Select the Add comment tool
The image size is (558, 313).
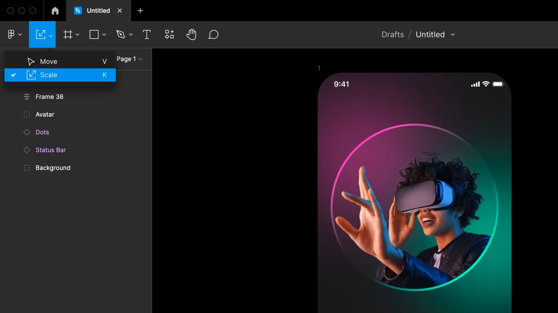213,34
